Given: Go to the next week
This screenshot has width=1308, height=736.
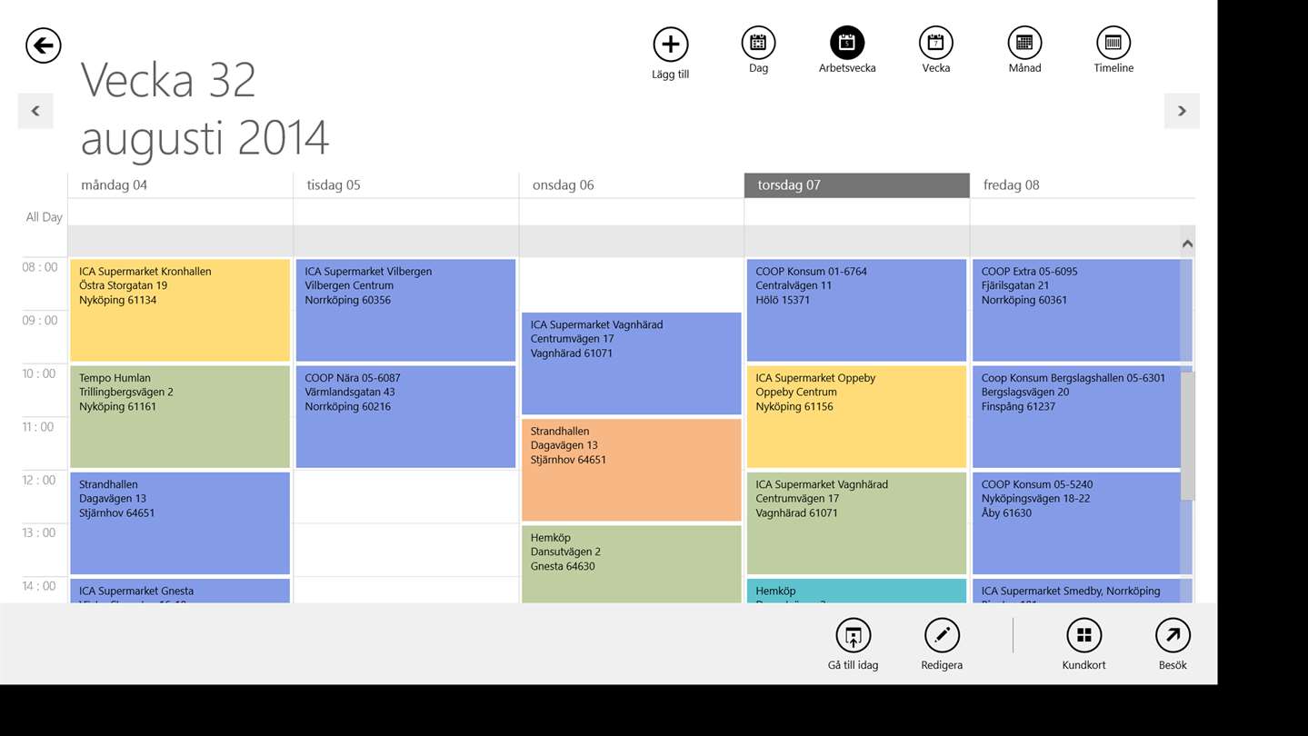Looking at the screenshot, I should [x=1182, y=111].
